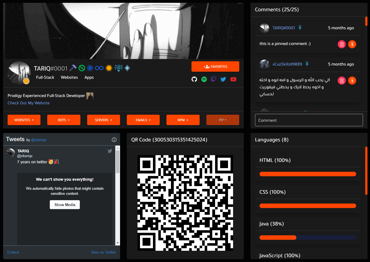Click the TARIQ name in the tweet
The width and height of the screenshot is (370, 262).
(23, 151)
